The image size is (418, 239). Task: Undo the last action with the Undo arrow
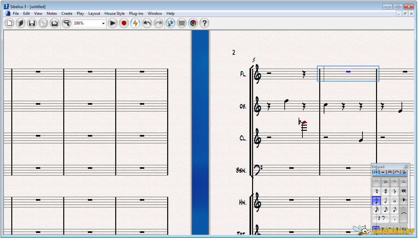click(x=147, y=23)
